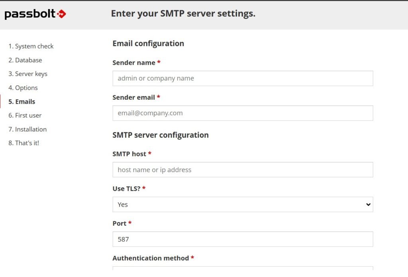Click the Port field showing 587
Viewport: 408px width, 277px height.
(243, 239)
